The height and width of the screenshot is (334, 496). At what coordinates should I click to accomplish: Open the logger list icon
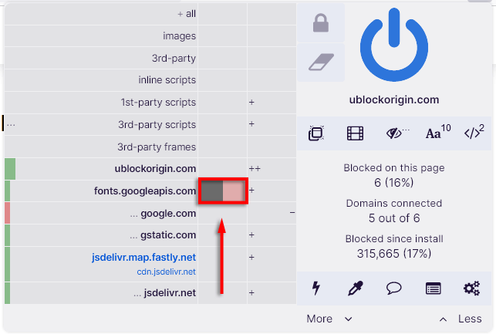click(434, 288)
